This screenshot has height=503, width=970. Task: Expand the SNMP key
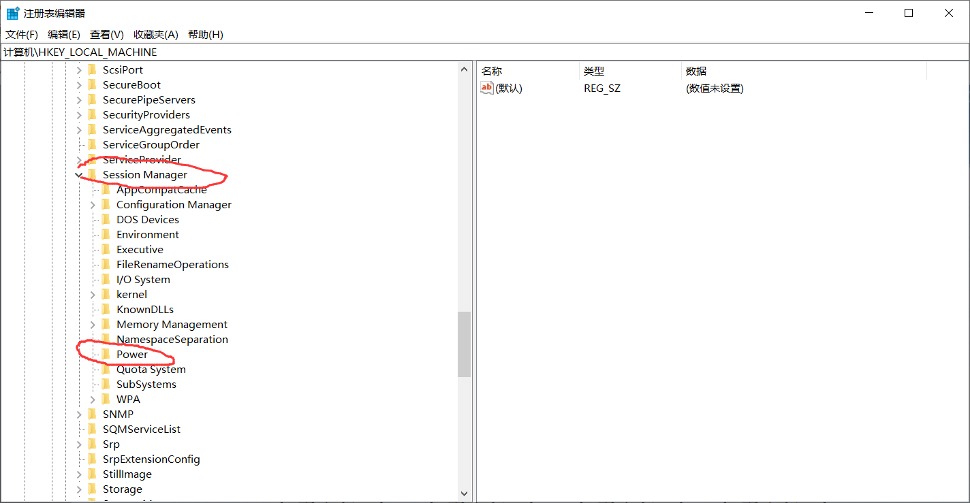(x=79, y=414)
